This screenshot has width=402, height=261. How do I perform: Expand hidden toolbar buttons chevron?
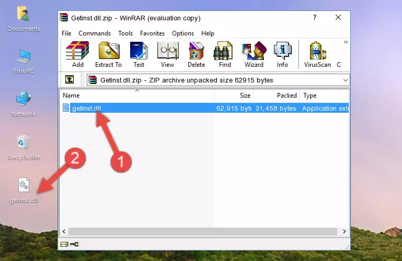346,42
